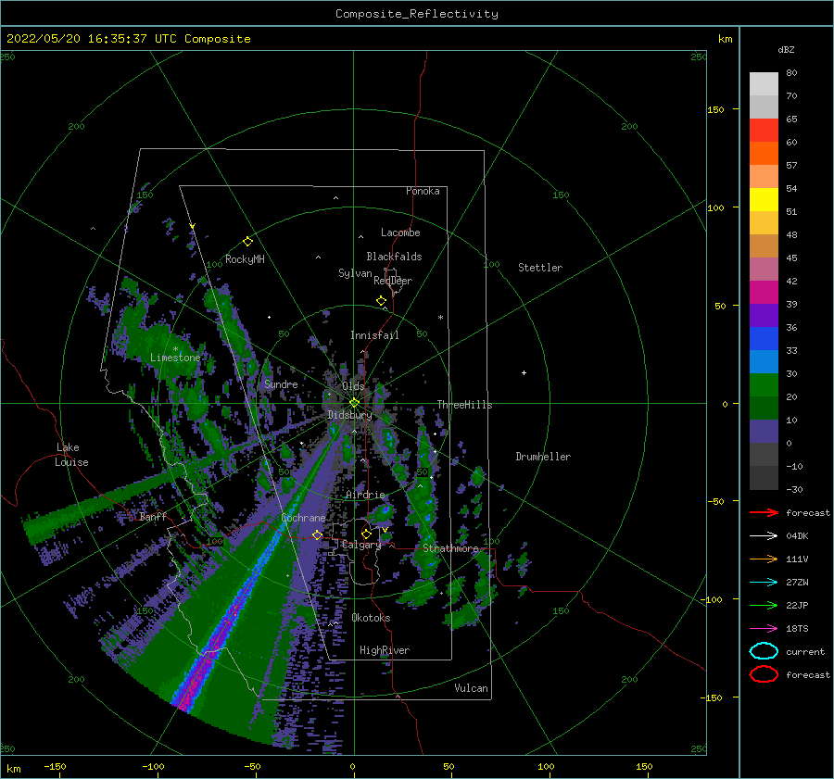Click the Banff town label
The image size is (834, 779).
pyautogui.click(x=153, y=516)
